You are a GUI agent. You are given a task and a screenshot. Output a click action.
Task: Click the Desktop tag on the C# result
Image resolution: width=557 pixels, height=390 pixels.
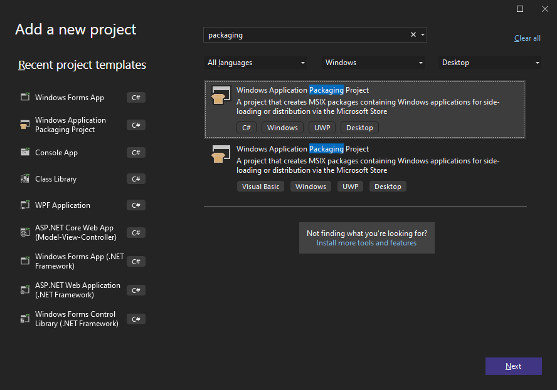coord(359,128)
